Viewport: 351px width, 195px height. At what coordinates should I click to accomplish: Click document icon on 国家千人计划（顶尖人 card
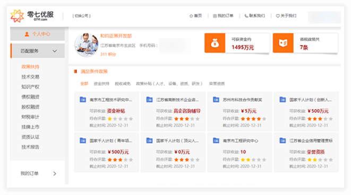coord(149,140)
